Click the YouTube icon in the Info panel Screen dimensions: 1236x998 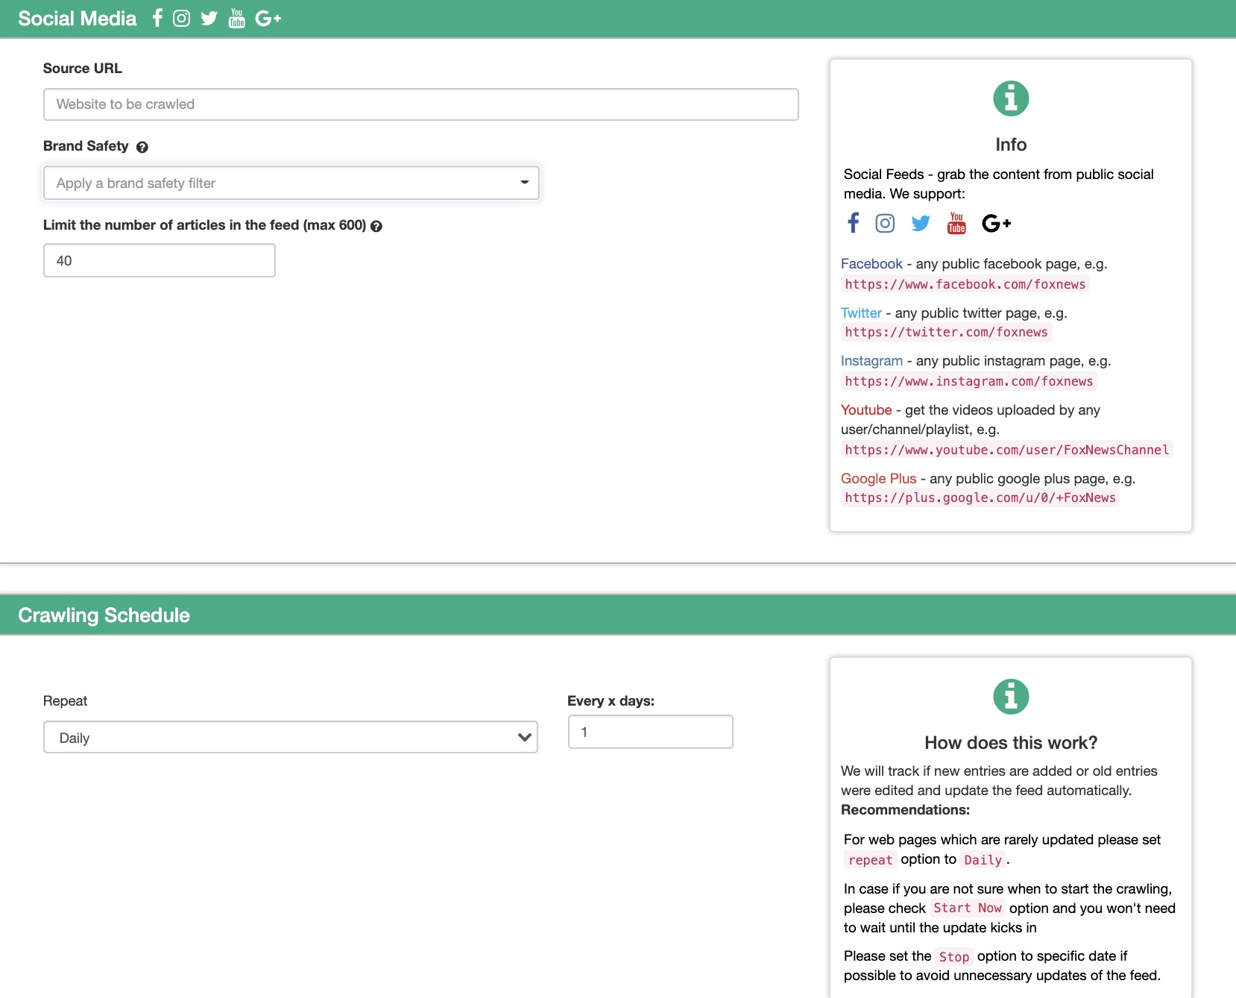[x=956, y=223]
